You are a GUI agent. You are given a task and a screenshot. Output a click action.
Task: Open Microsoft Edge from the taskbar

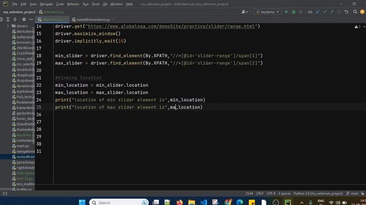pos(240,202)
